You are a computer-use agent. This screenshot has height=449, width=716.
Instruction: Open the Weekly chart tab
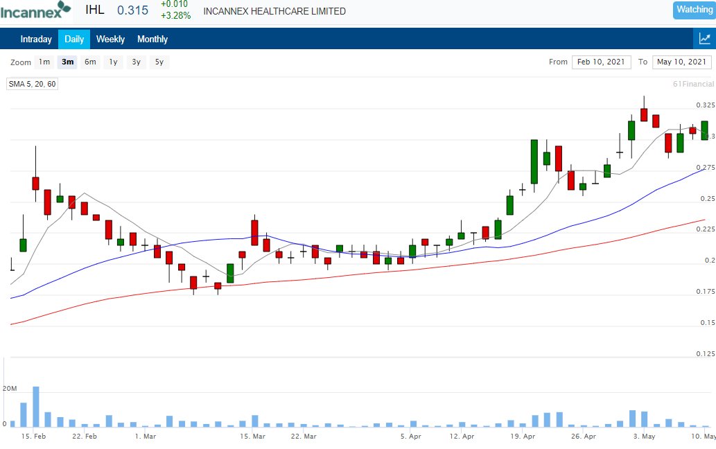110,39
